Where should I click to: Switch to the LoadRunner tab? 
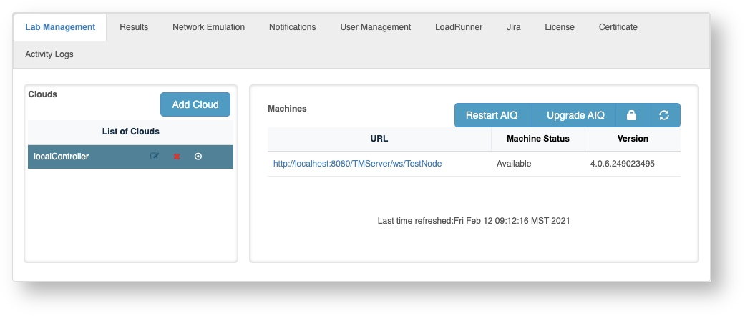(x=459, y=27)
